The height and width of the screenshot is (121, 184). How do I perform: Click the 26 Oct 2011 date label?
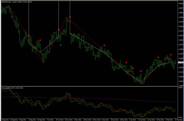point(69,120)
